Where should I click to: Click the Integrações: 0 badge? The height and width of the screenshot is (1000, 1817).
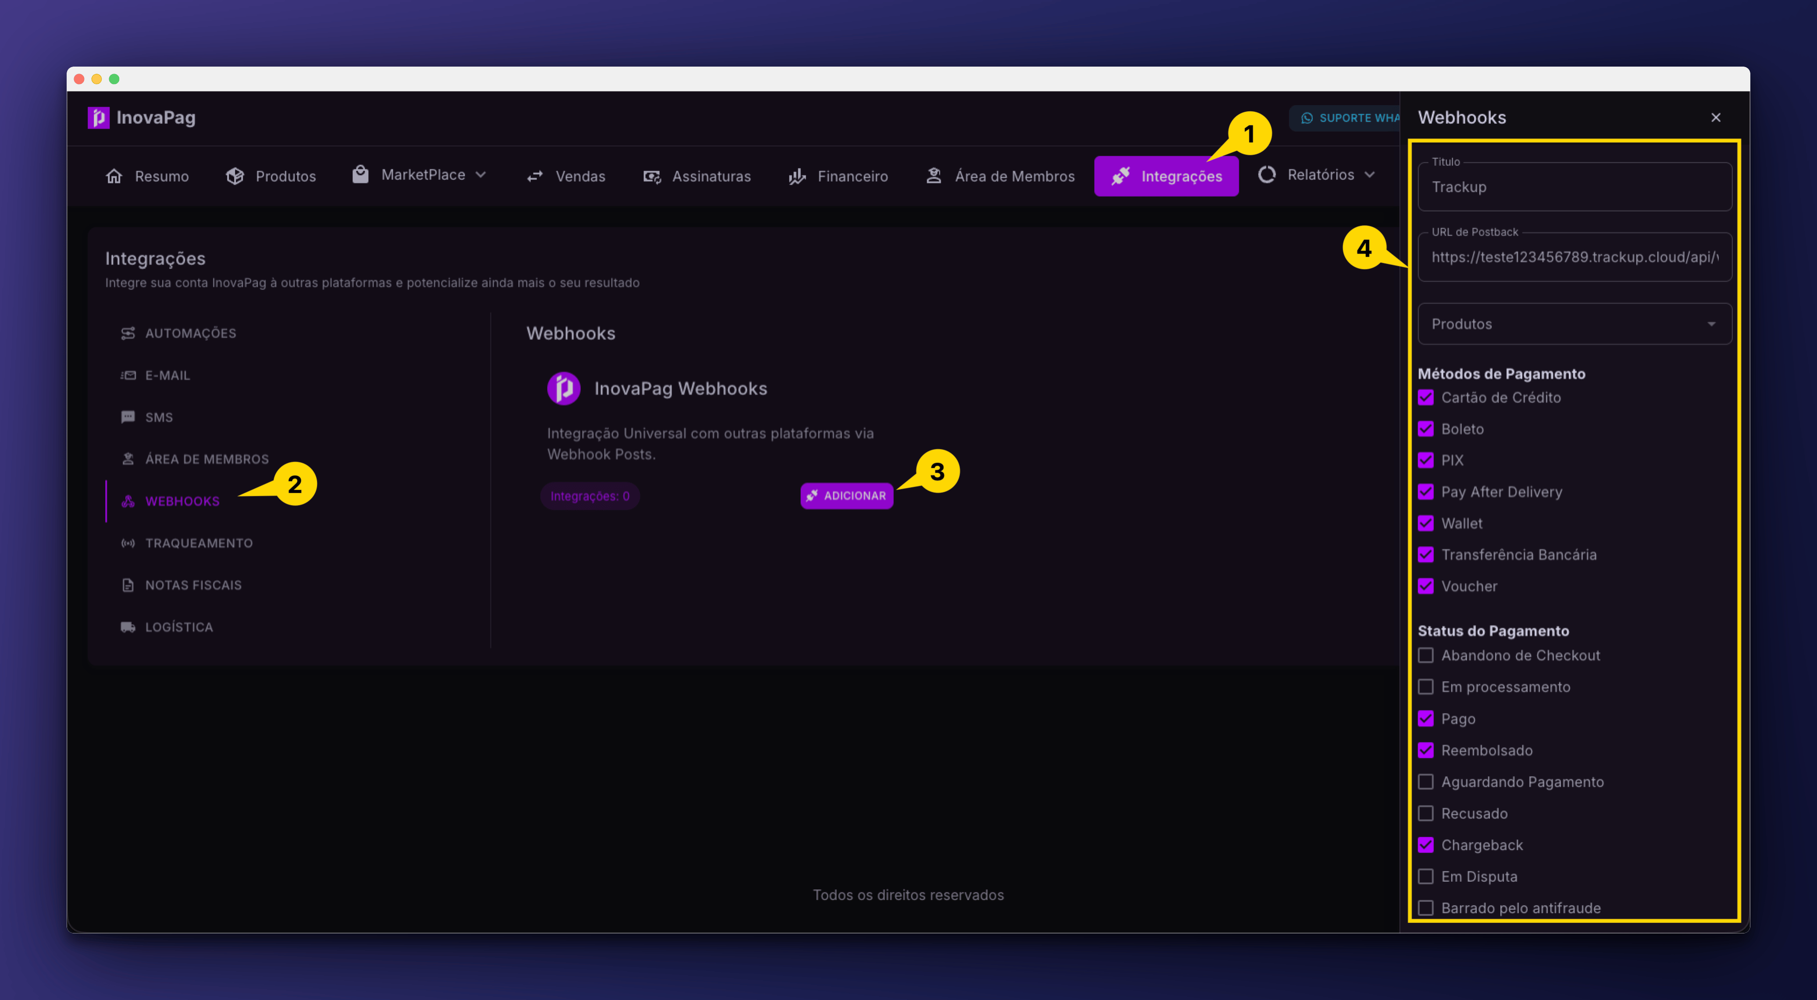[x=590, y=496]
